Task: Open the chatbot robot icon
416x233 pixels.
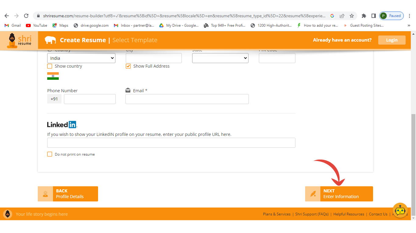Action: click(x=400, y=211)
